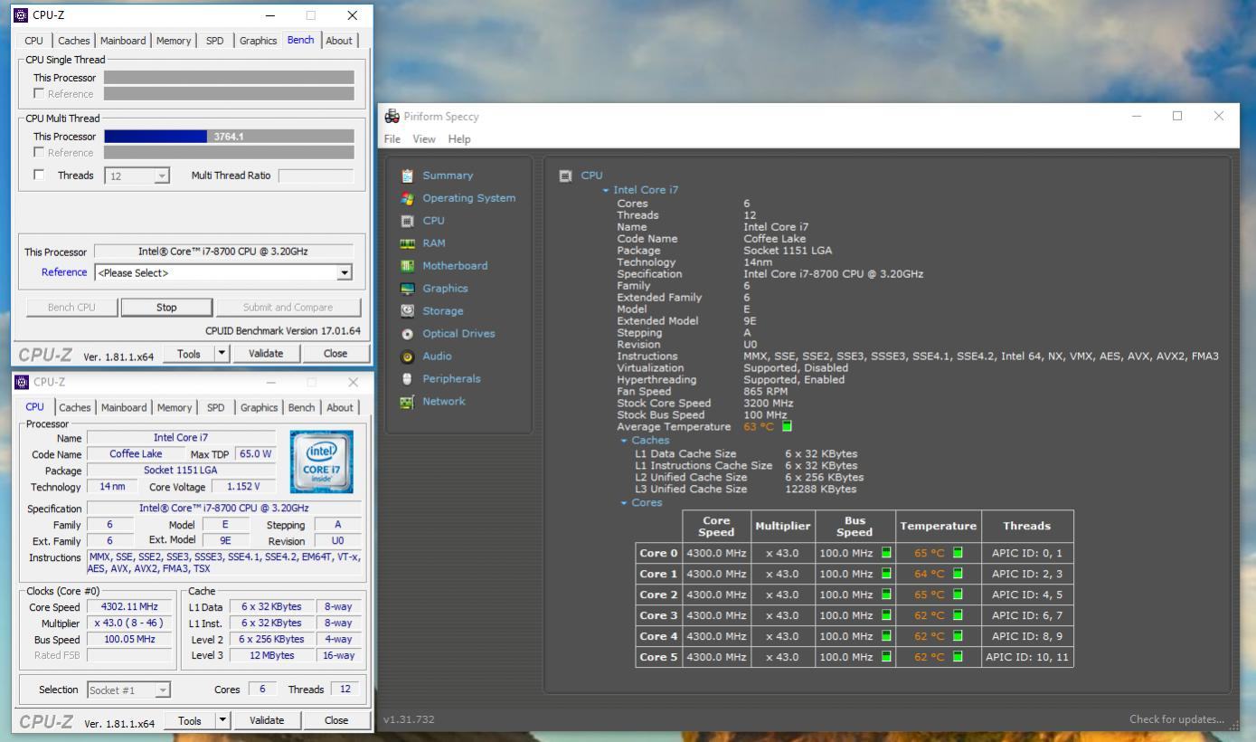Switch to Memory tab in top CPU-Z

(x=174, y=41)
